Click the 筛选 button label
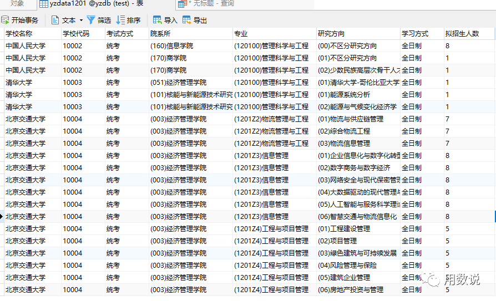This screenshot has width=496, height=301. pyautogui.click(x=104, y=21)
